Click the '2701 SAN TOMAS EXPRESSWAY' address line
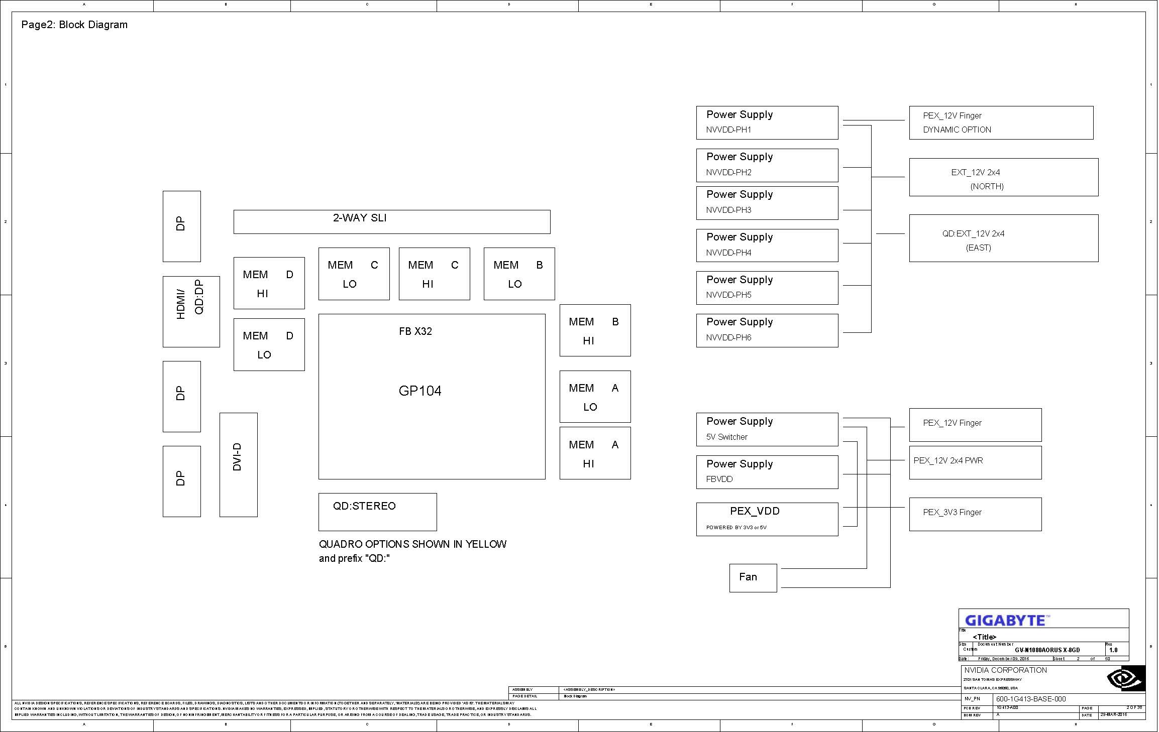The width and height of the screenshot is (1159, 732). pyautogui.click(x=992, y=680)
